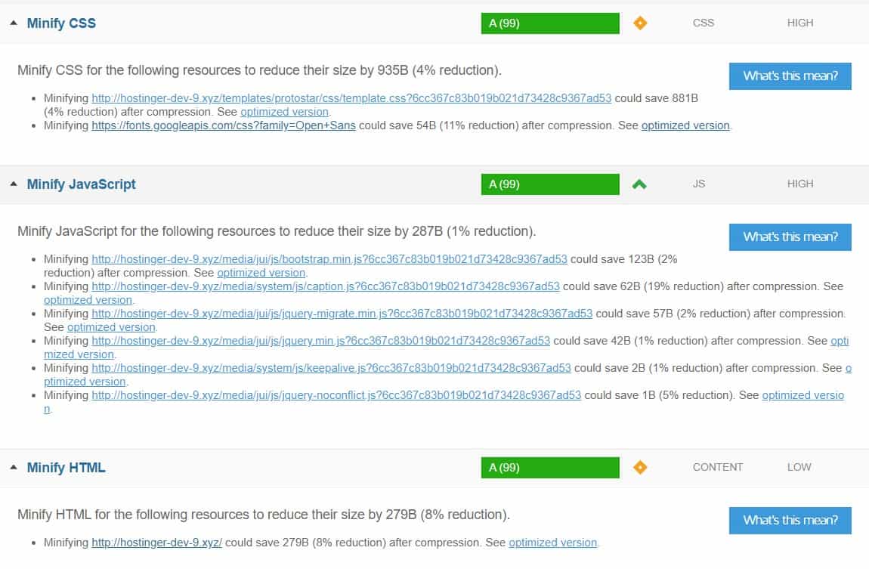Click the A(99) grade bar for Minify JavaScript
The image size is (869, 569).
click(550, 184)
